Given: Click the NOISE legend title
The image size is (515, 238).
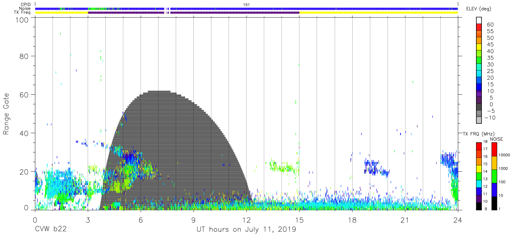Looking at the screenshot, I should [496, 139].
